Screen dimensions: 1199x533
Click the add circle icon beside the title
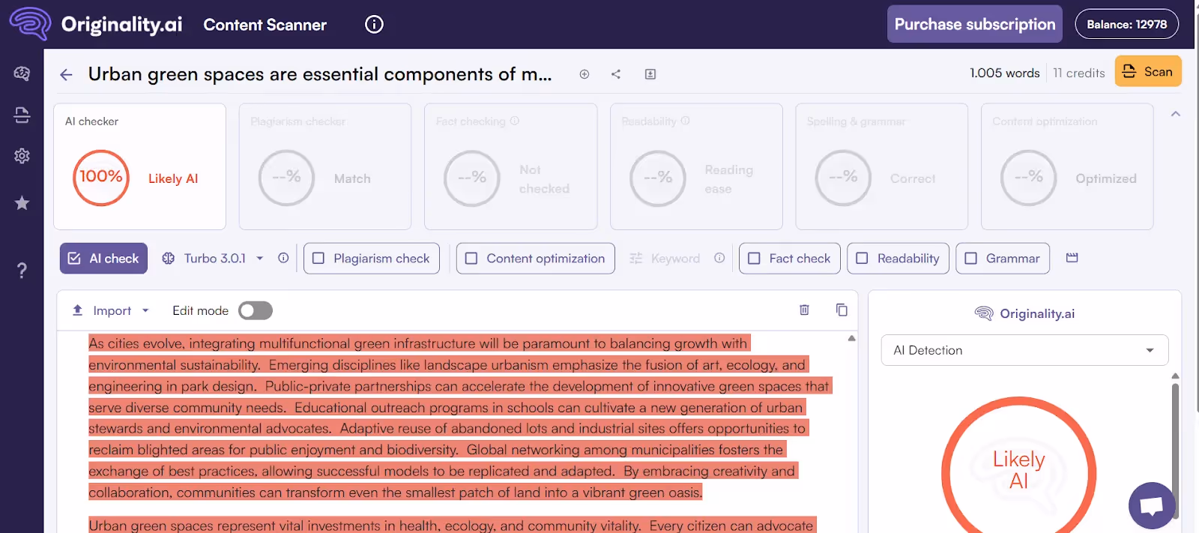585,74
